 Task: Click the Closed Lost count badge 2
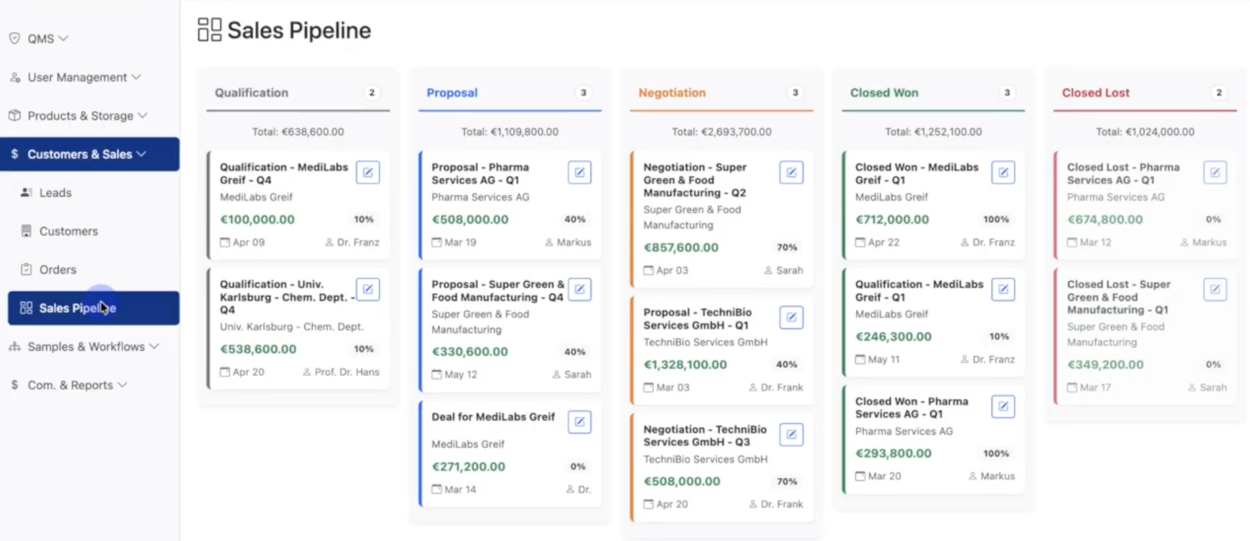tap(1219, 93)
